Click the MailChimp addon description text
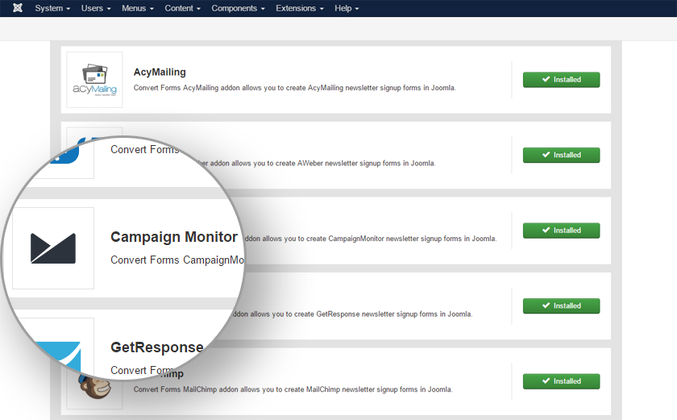The image size is (677, 420). click(293, 389)
